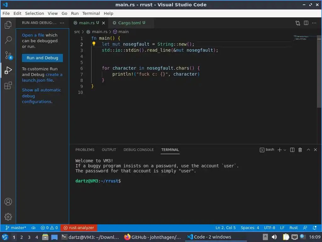This screenshot has width=322, height=242.
Task: Split the editor right
Action: click(x=306, y=23)
